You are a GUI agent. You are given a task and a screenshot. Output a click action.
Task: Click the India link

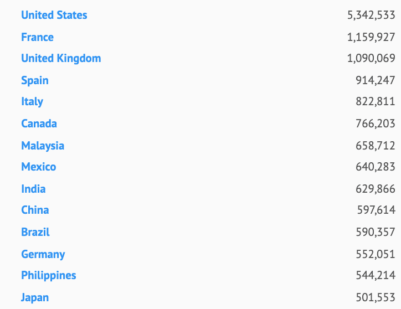coord(33,189)
